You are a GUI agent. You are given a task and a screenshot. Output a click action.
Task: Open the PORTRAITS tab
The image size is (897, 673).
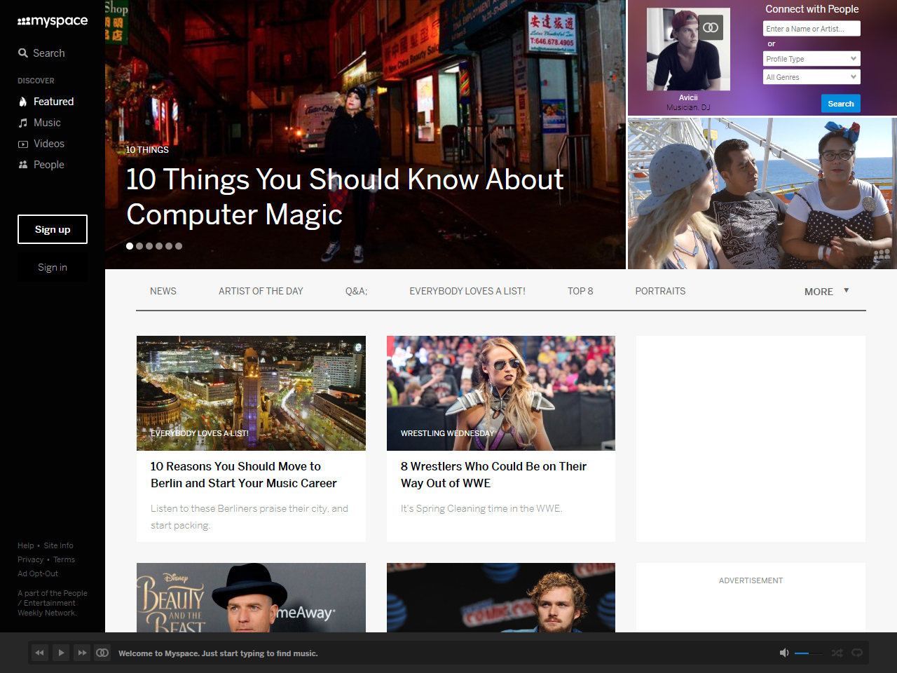(x=660, y=291)
